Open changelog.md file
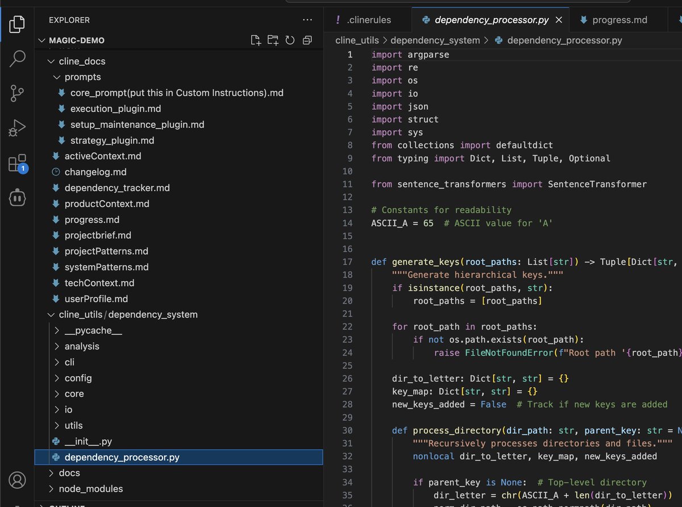The image size is (682, 507). [95, 172]
